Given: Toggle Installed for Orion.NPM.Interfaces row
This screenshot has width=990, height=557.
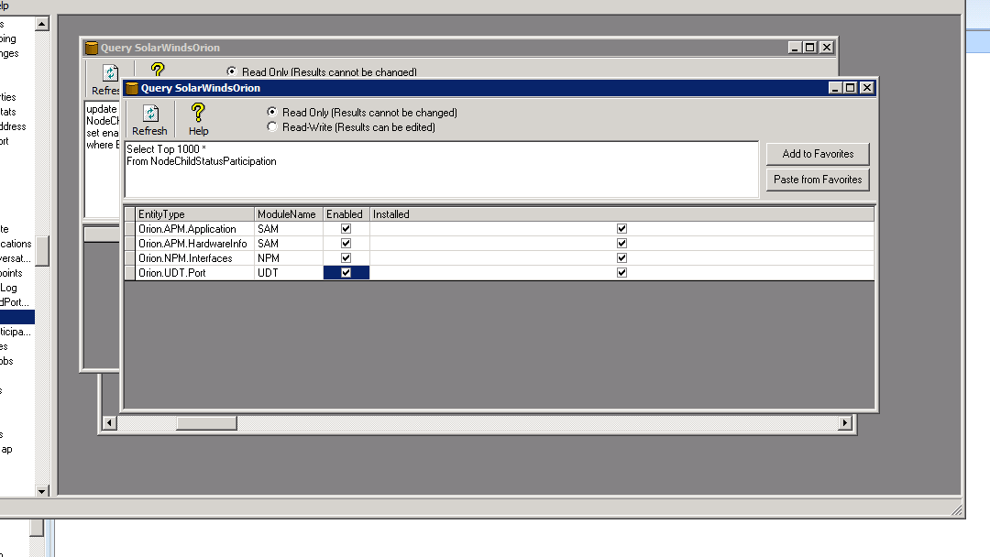Looking at the screenshot, I should tap(621, 258).
